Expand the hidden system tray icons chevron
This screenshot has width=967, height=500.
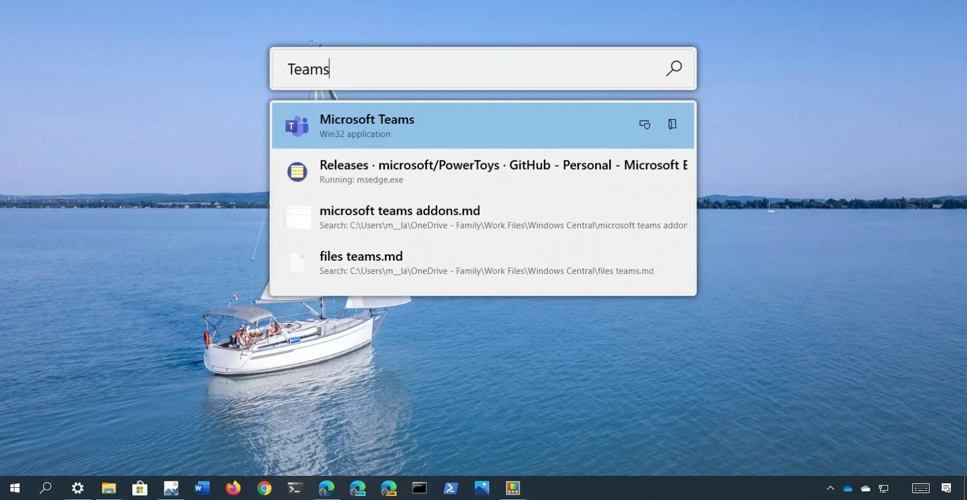pos(830,488)
